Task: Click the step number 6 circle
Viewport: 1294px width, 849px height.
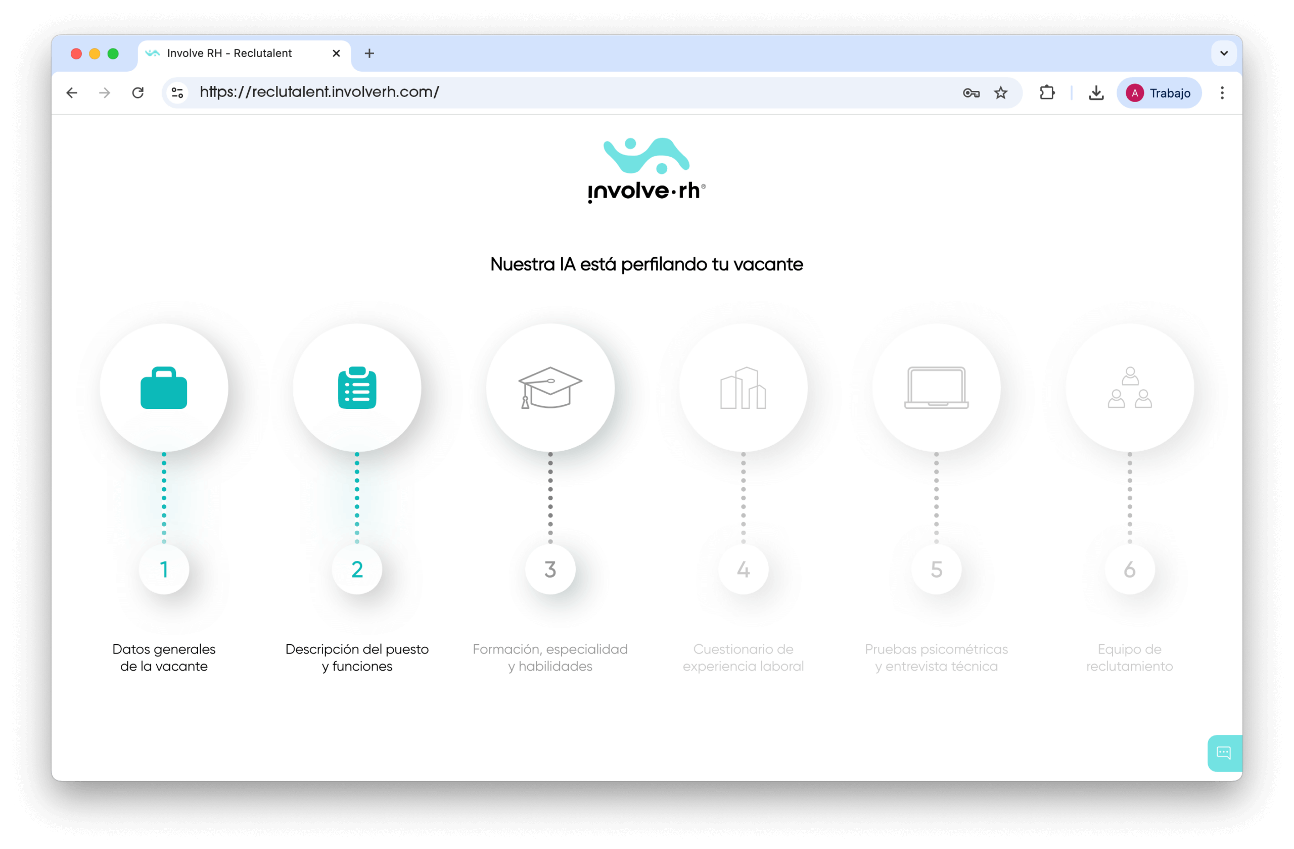Action: click(1130, 569)
